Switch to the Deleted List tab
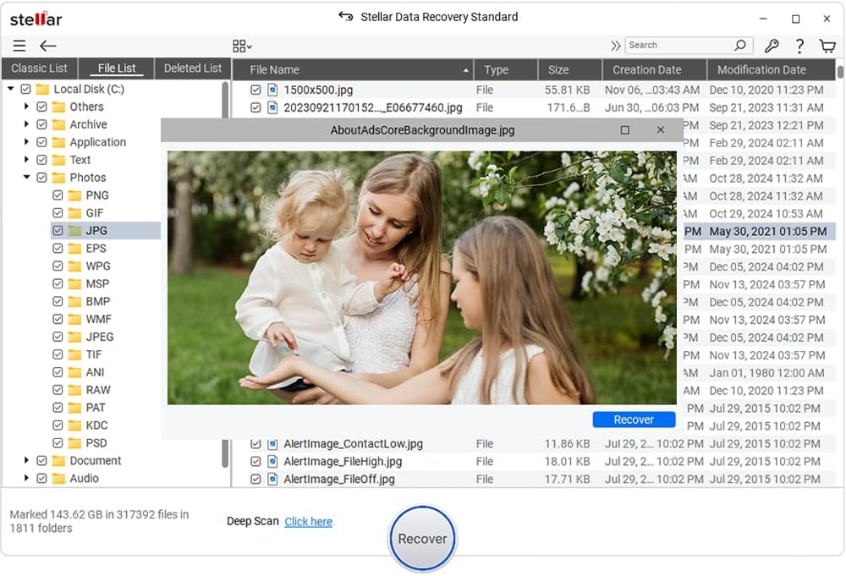Viewport: 846px width, 576px height. (x=192, y=68)
